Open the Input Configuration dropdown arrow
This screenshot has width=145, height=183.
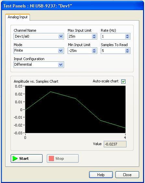click(x=60, y=65)
